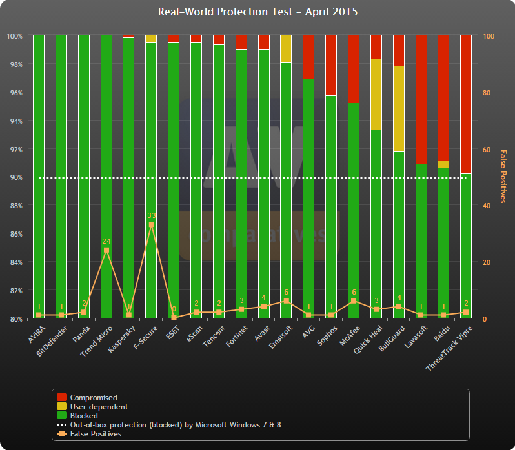
Task: Click the F-Secure axis label
Action: (145, 338)
